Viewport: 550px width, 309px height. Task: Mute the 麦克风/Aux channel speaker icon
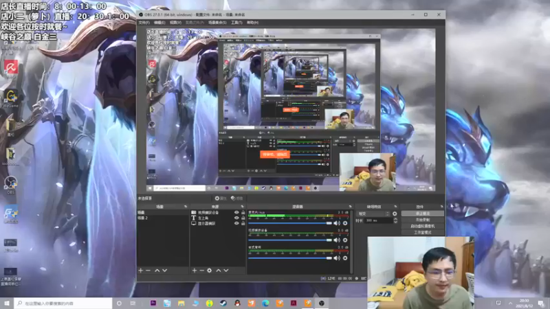tap(337, 222)
